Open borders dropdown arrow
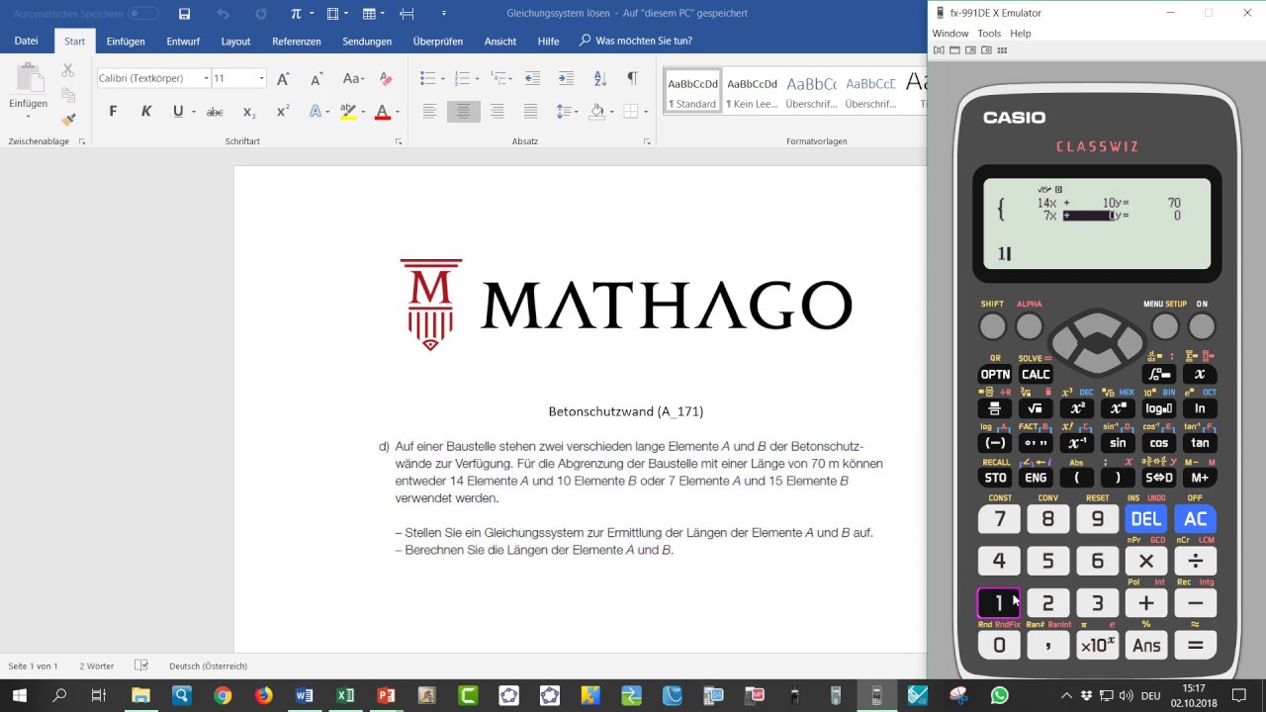The width and height of the screenshot is (1266, 712). (645, 112)
